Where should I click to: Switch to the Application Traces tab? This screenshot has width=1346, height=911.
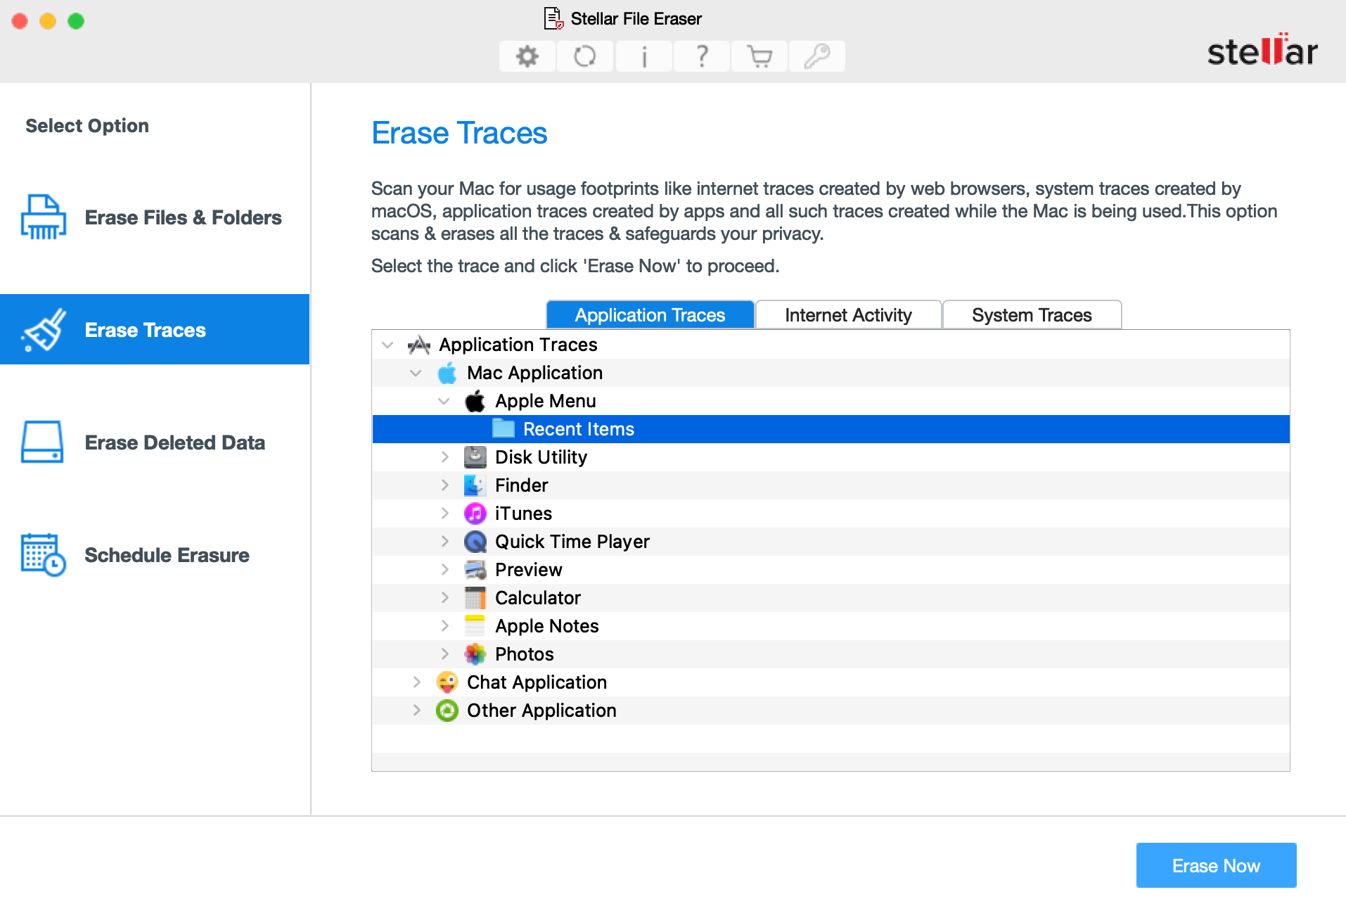click(x=650, y=314)
